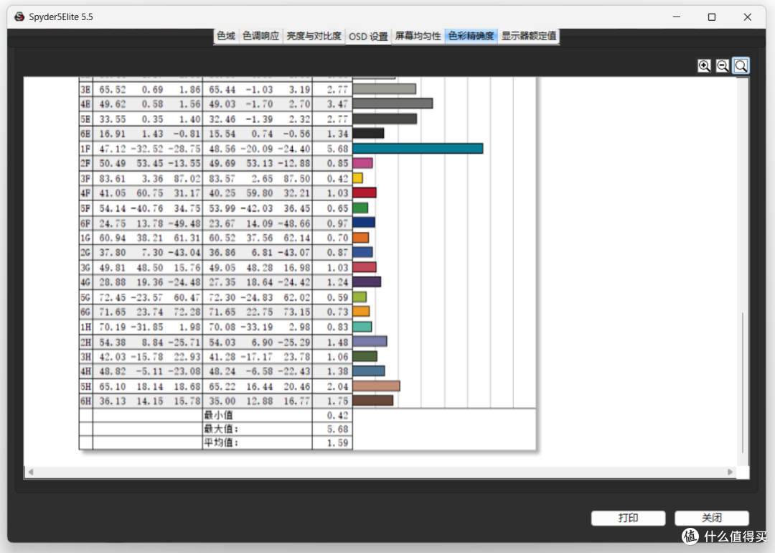This screenshot has height=553, width=775.
Task: Close the Spyder5Elite window with X
Action: (747, 17)
